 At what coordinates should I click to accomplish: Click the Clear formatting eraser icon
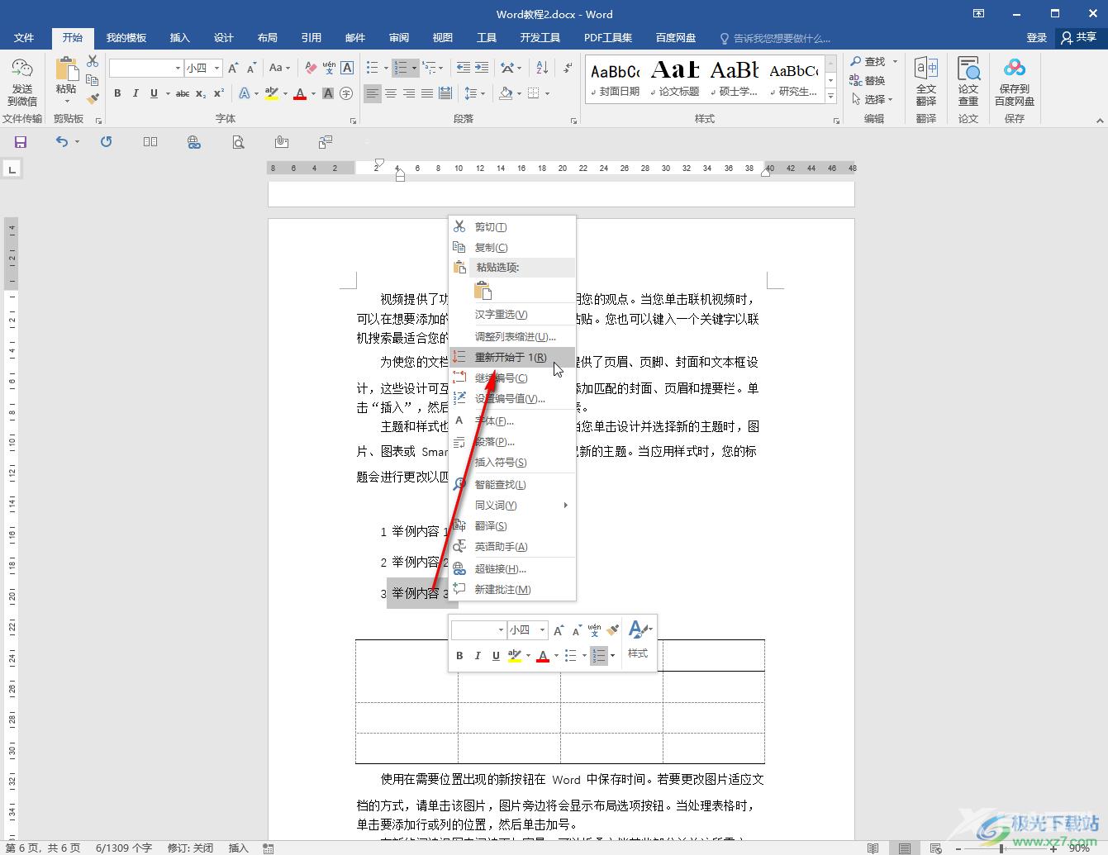311,68
